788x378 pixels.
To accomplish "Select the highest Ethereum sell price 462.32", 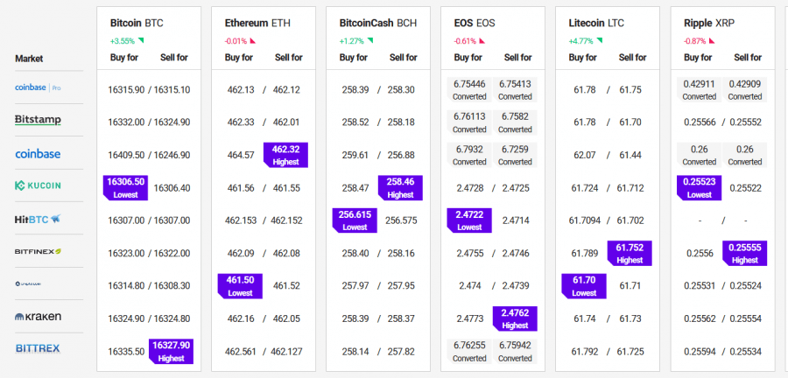I will 286,155.
